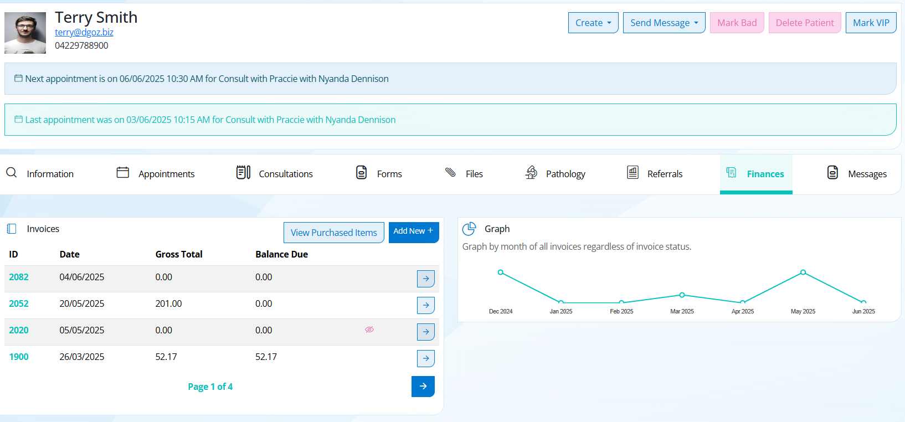Open invoice ID 2082 link
905x422 pixels.
tap(19, 277)
